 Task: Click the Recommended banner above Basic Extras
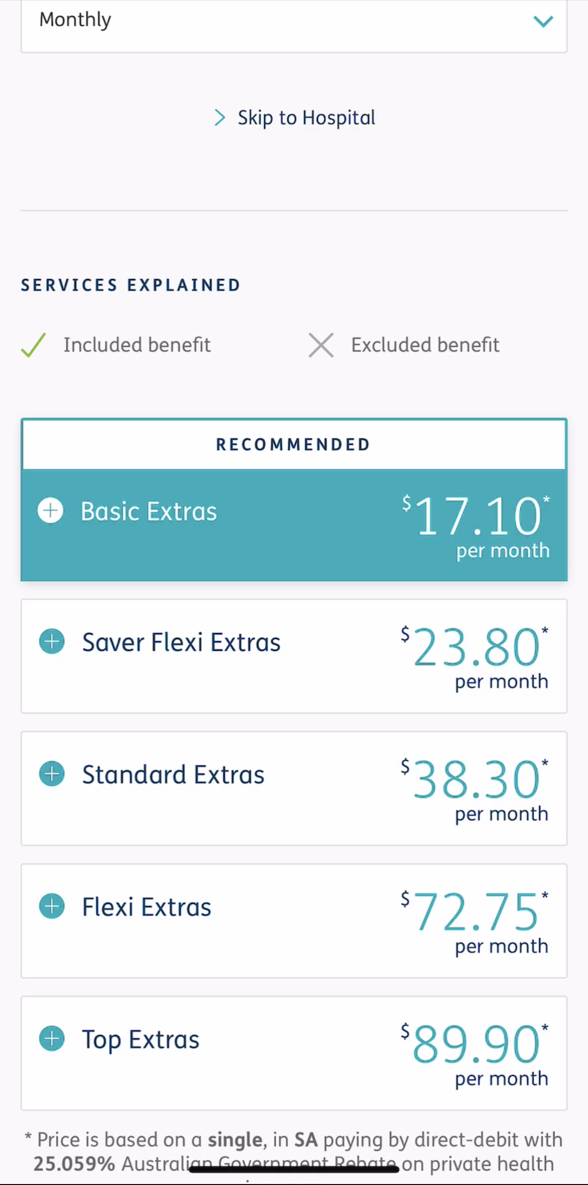pyautogui.click(x=294, y=445)
